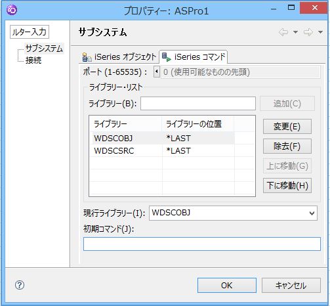This screenshot has height=306, width=330.
Task: Click the application icon in title bar
Action: [x=12, y=10]
